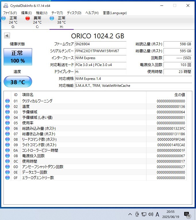The width and height of the screenshot is (196, 220).
Task: Open ヘルプ(H) menu
Action: [92, 13]
